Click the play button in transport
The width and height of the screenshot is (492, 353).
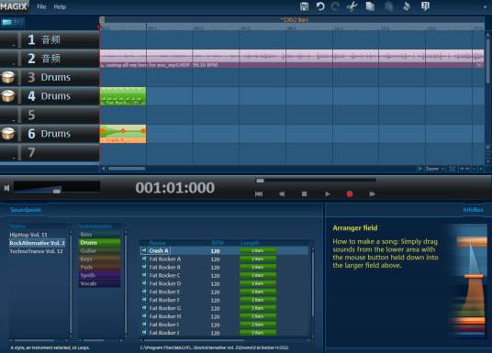tap(328, 194)
